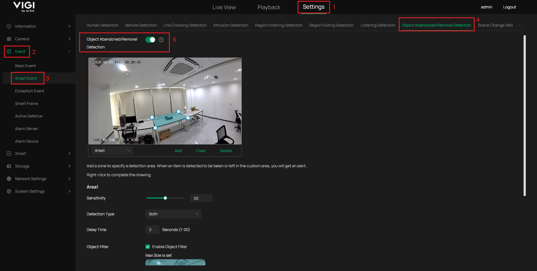Open Exception Event submenu
The width and height of the screenshot is (537, 271).
[x=30, y=91]
